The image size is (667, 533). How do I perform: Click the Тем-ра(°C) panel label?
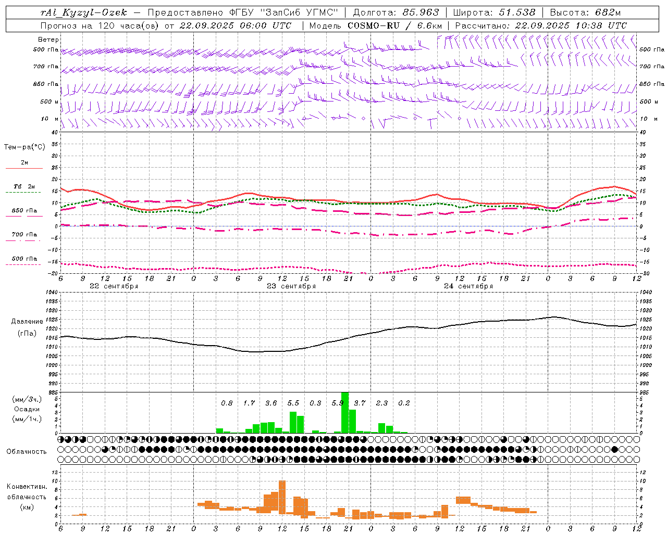pos(24,147)
